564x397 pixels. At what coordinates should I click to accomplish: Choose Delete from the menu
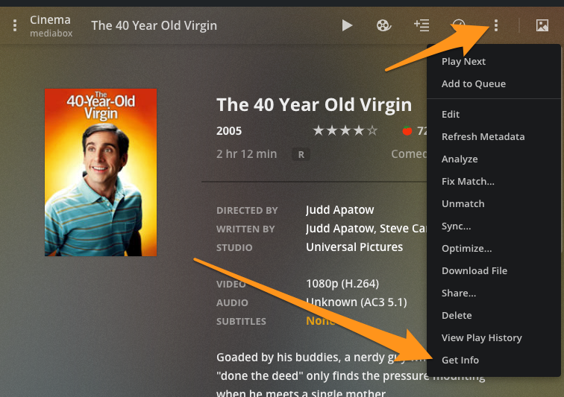pyautogui.click(x=494, y=316)
